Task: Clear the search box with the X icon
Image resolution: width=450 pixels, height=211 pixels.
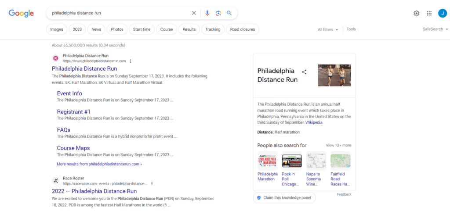Action: pyautogui.click(x=194, y=13)
